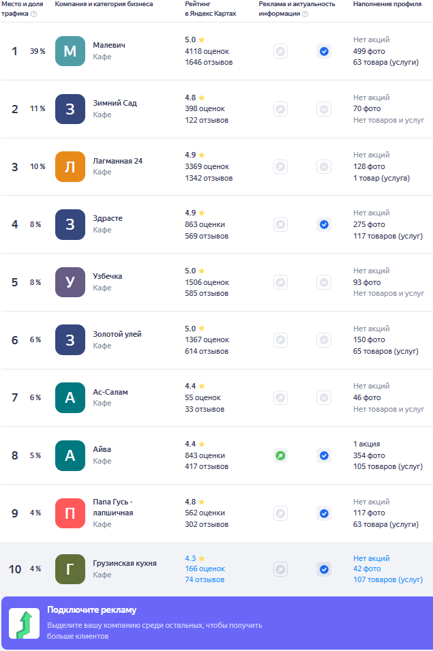Viewport: 433px width, 651px height.
Task: Click the help icon next to Место и доля трафика
Action: click(34, 14)
